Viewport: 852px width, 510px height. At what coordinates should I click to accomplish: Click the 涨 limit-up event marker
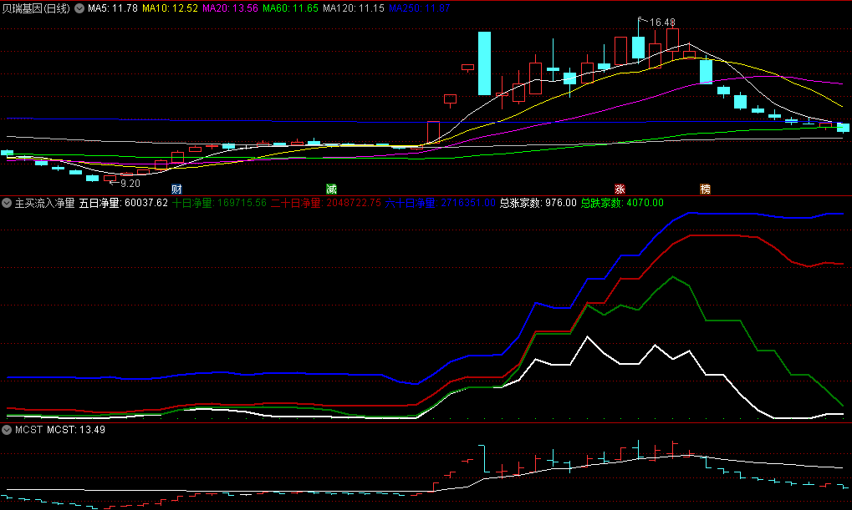coord(620,189)
